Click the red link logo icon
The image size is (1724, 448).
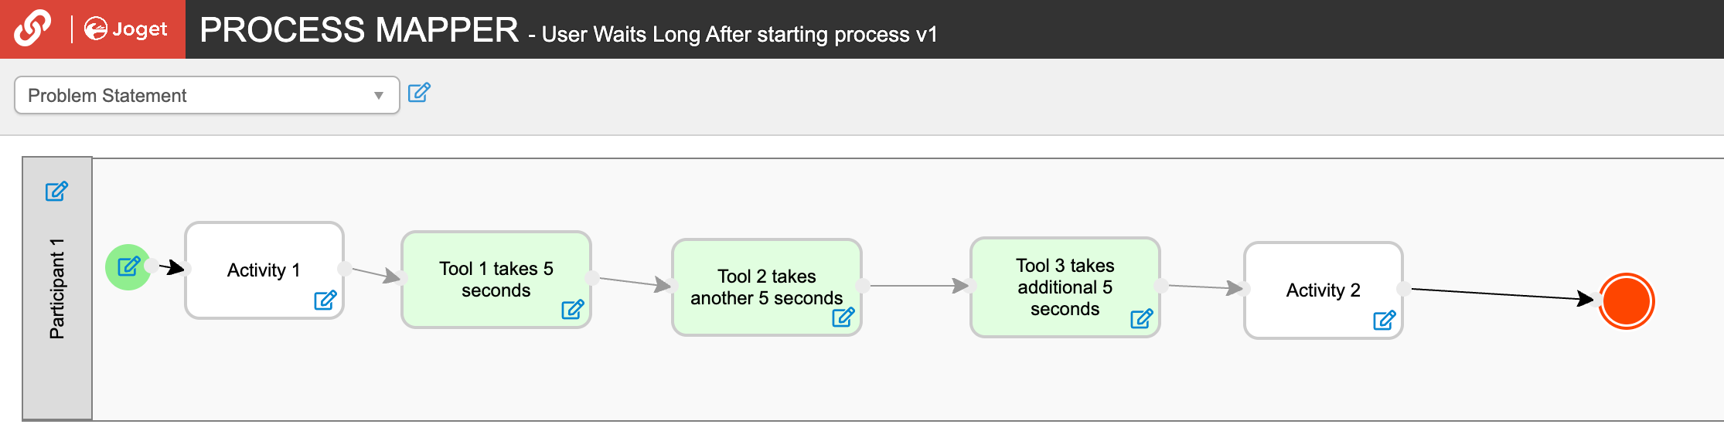[x=32, y=29]
